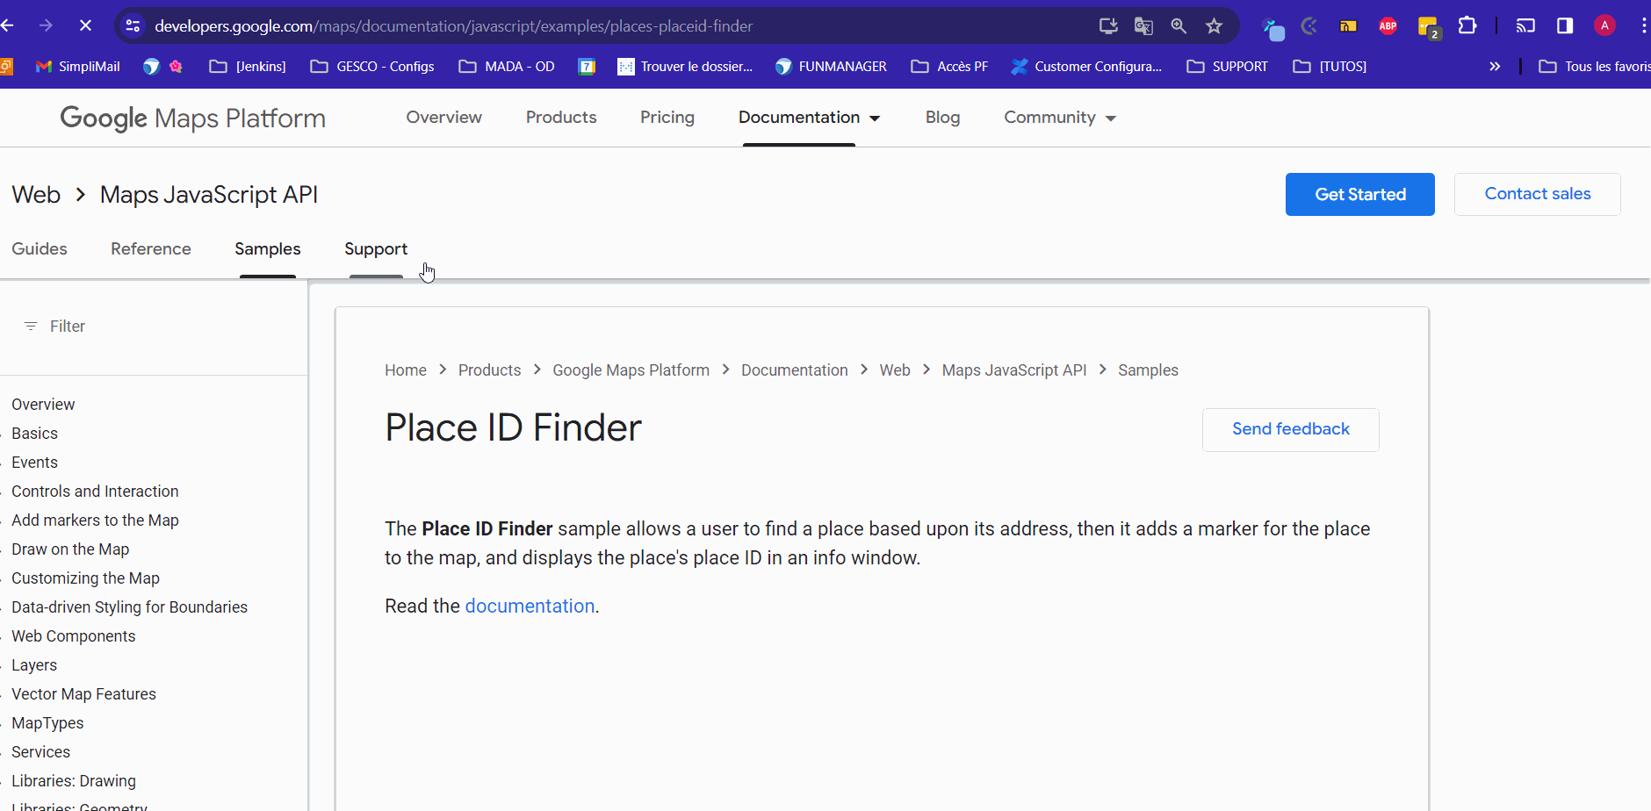Click the install app icon in address bar
Screen dimensions: 1651x811
1108,26
